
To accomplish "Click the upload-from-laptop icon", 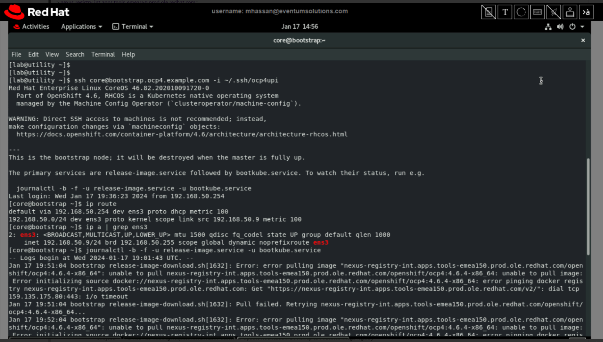I will [x=570, y=12].
